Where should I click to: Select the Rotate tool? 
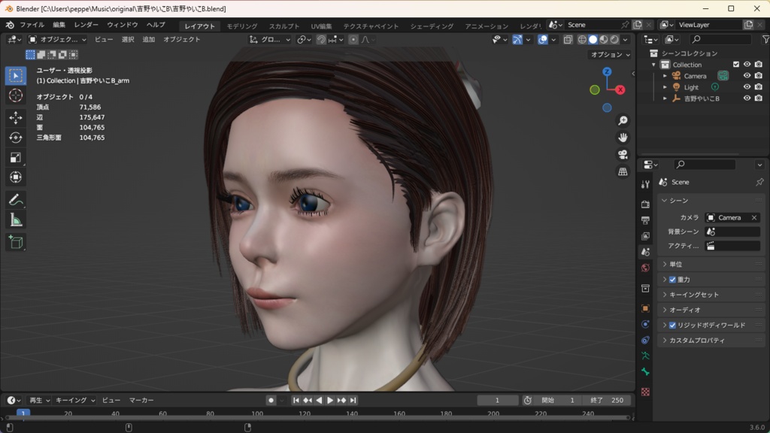(16, 138)
